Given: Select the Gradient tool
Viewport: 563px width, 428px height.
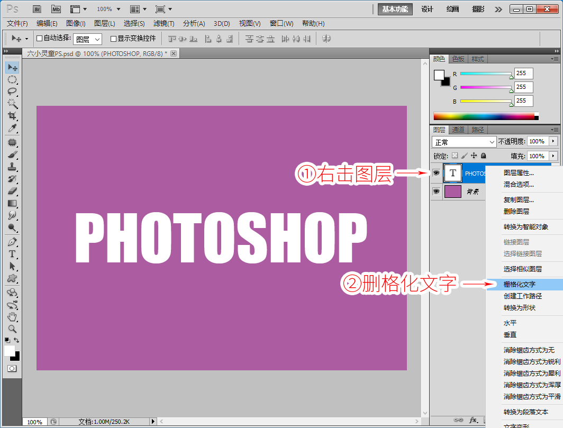Looking at the screenshot, I should 12,203.
